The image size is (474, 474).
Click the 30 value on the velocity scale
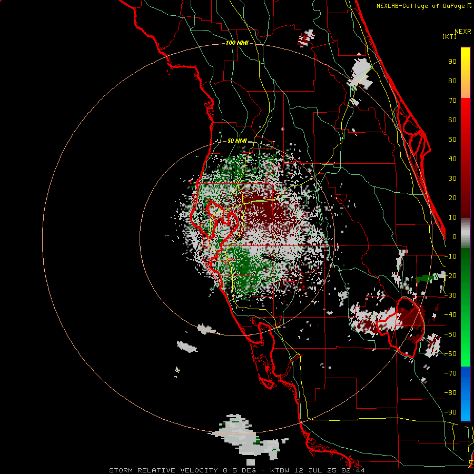click(452, 179)
